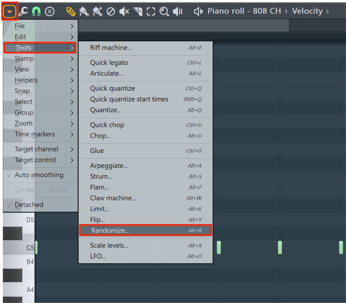Viewport: 346px width, 303px height.
Task: Choose Scale levels... option
Action: click(146, 246)
